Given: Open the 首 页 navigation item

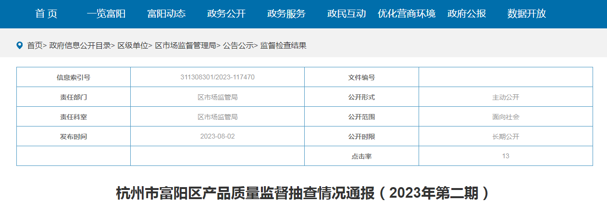Looking at the screenshot, I should (46, 14).
